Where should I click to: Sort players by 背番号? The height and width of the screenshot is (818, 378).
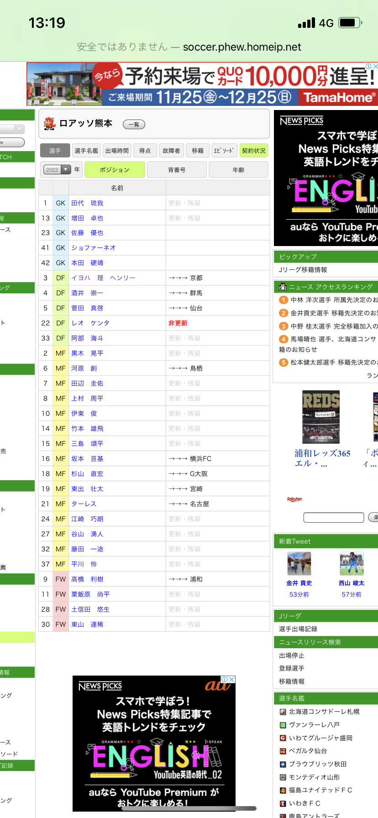click(177, 170)
